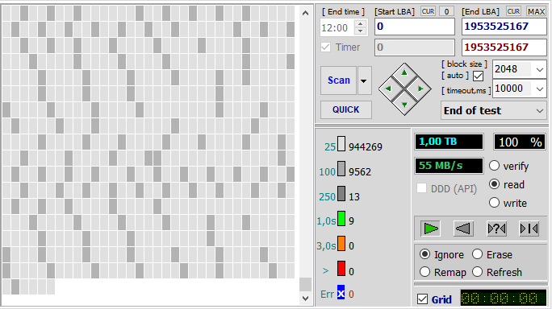Disable the Grid checkbox
The height and width of the screenshot is (309, 552).
coord(422,299)
